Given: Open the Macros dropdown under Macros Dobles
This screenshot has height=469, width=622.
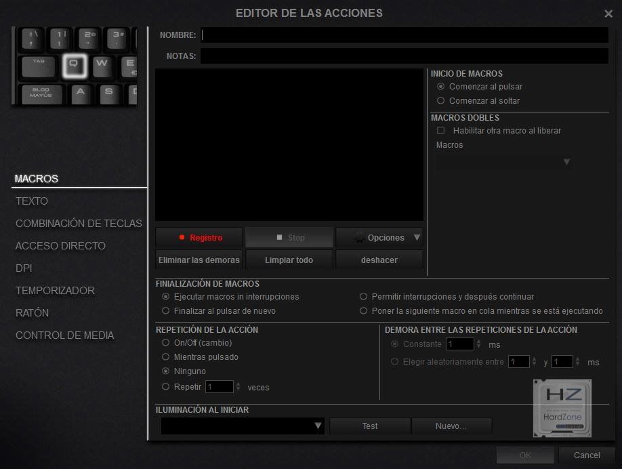Looking at the screenshot, I should pos(503,162).
